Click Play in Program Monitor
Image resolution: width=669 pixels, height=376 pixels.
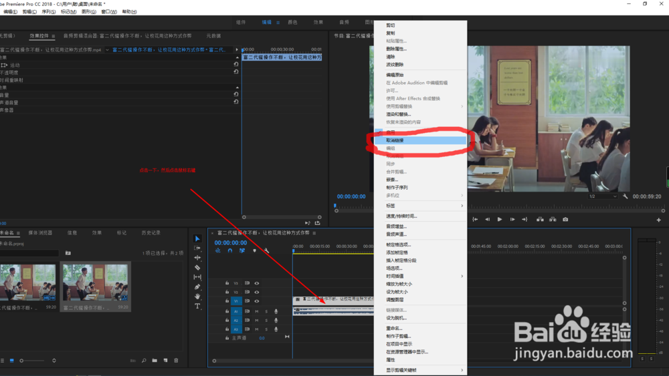(x=500, y=219)
